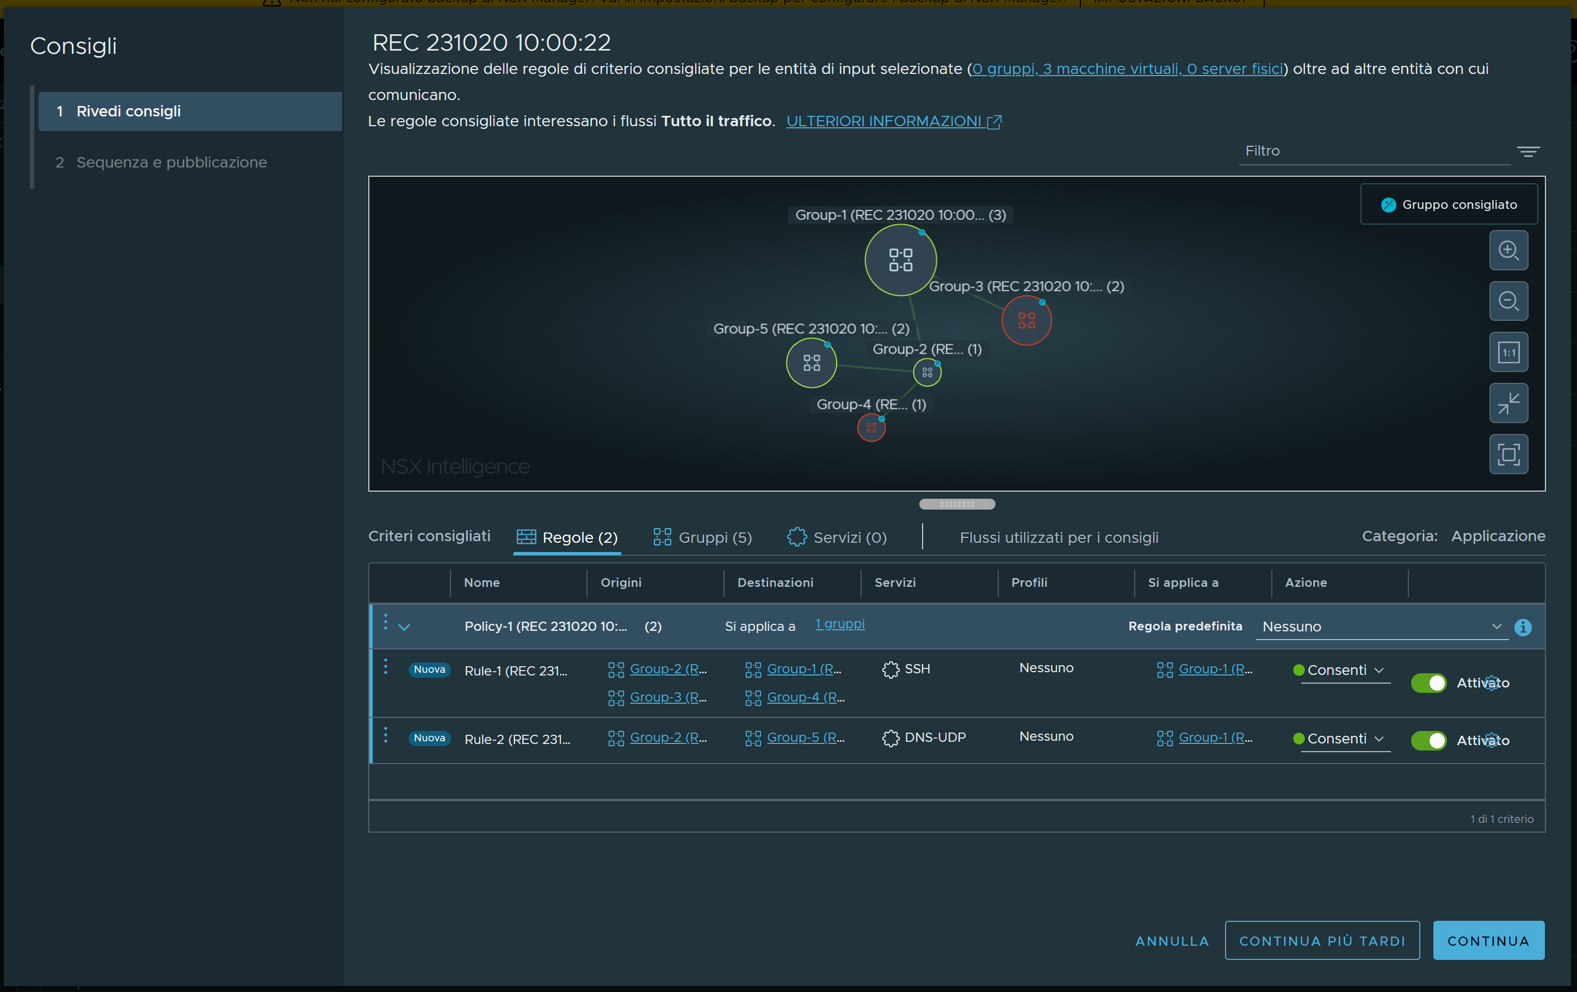
Task: Click CONTINUA PIÙ TARDI button
Action: 1321,941
